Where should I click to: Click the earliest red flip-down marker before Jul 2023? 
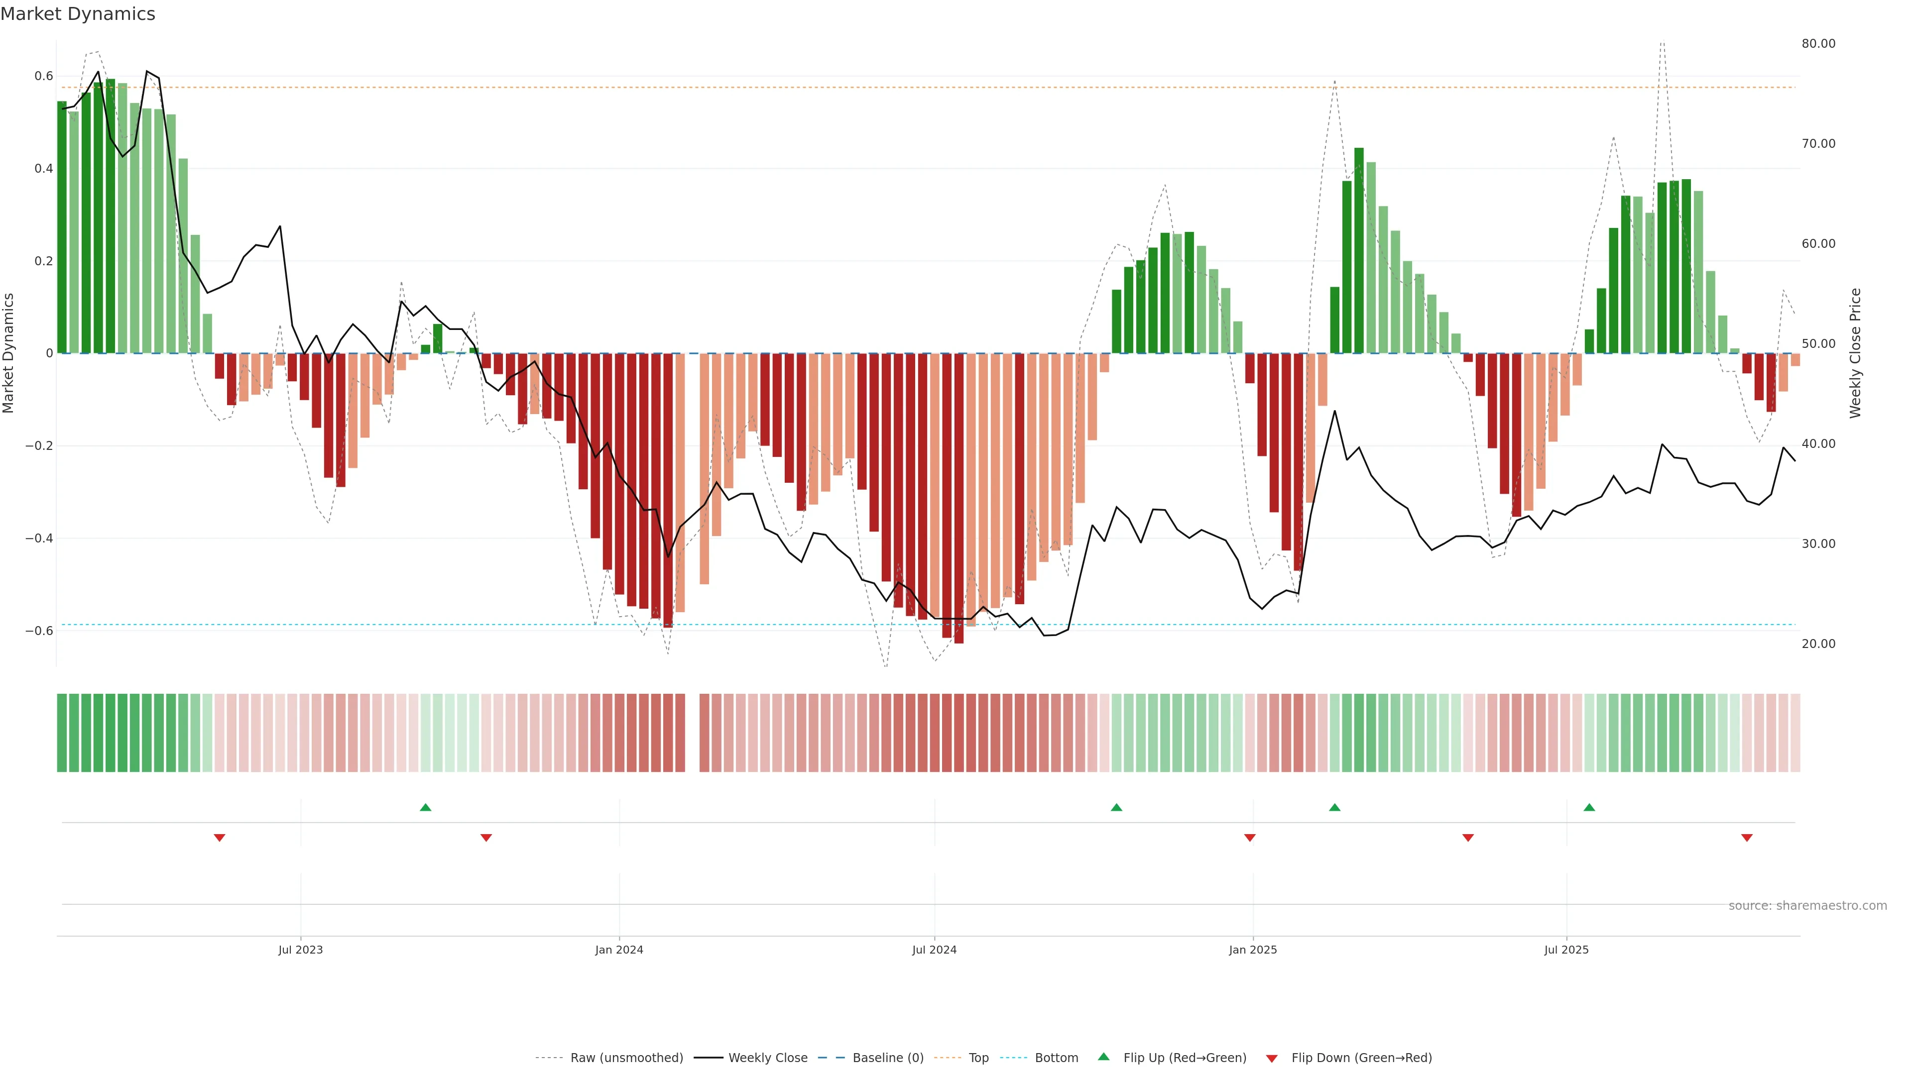(220, 838)
